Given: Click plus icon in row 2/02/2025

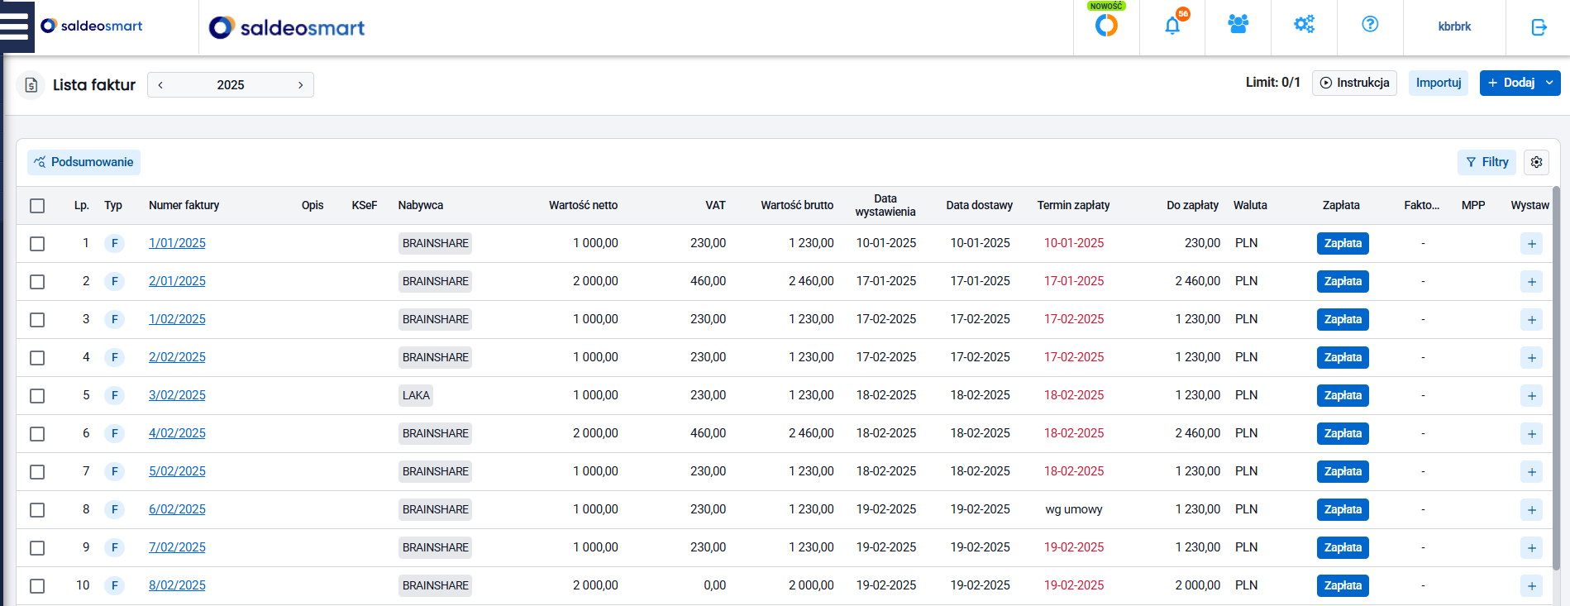Looking at the screenshot, I should coord(1531,358).
